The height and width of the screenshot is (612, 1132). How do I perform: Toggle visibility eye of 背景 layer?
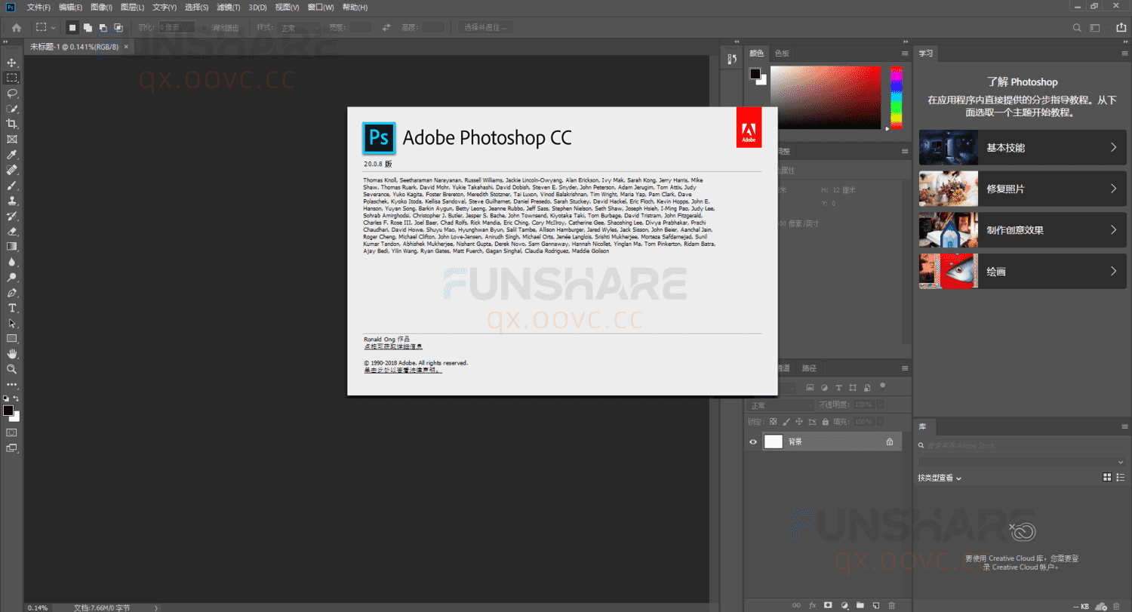[x=752, y=442]
